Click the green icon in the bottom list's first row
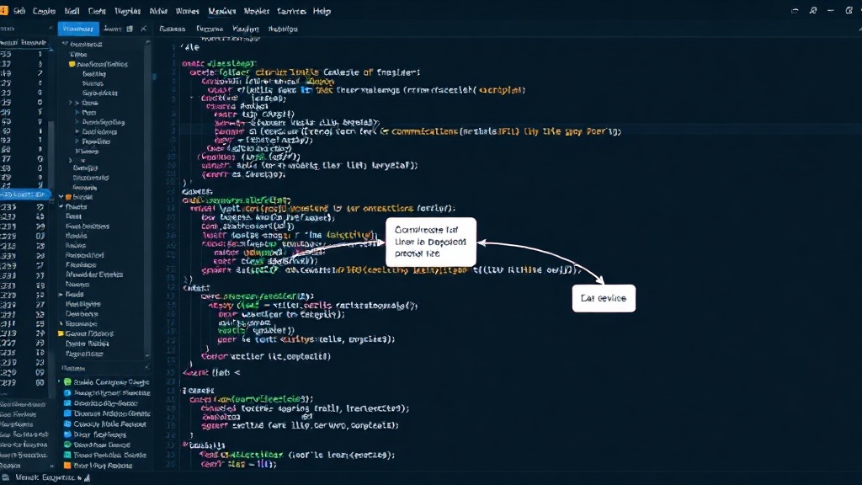 tap(67, 381)
